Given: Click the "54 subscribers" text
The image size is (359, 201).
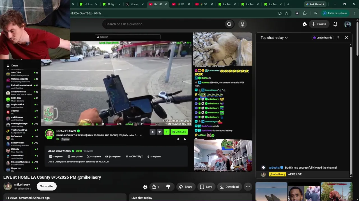Looking at the screenshot, I should pos(22,189).
